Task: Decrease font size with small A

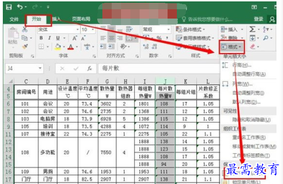Action: [x=83, y=38]
